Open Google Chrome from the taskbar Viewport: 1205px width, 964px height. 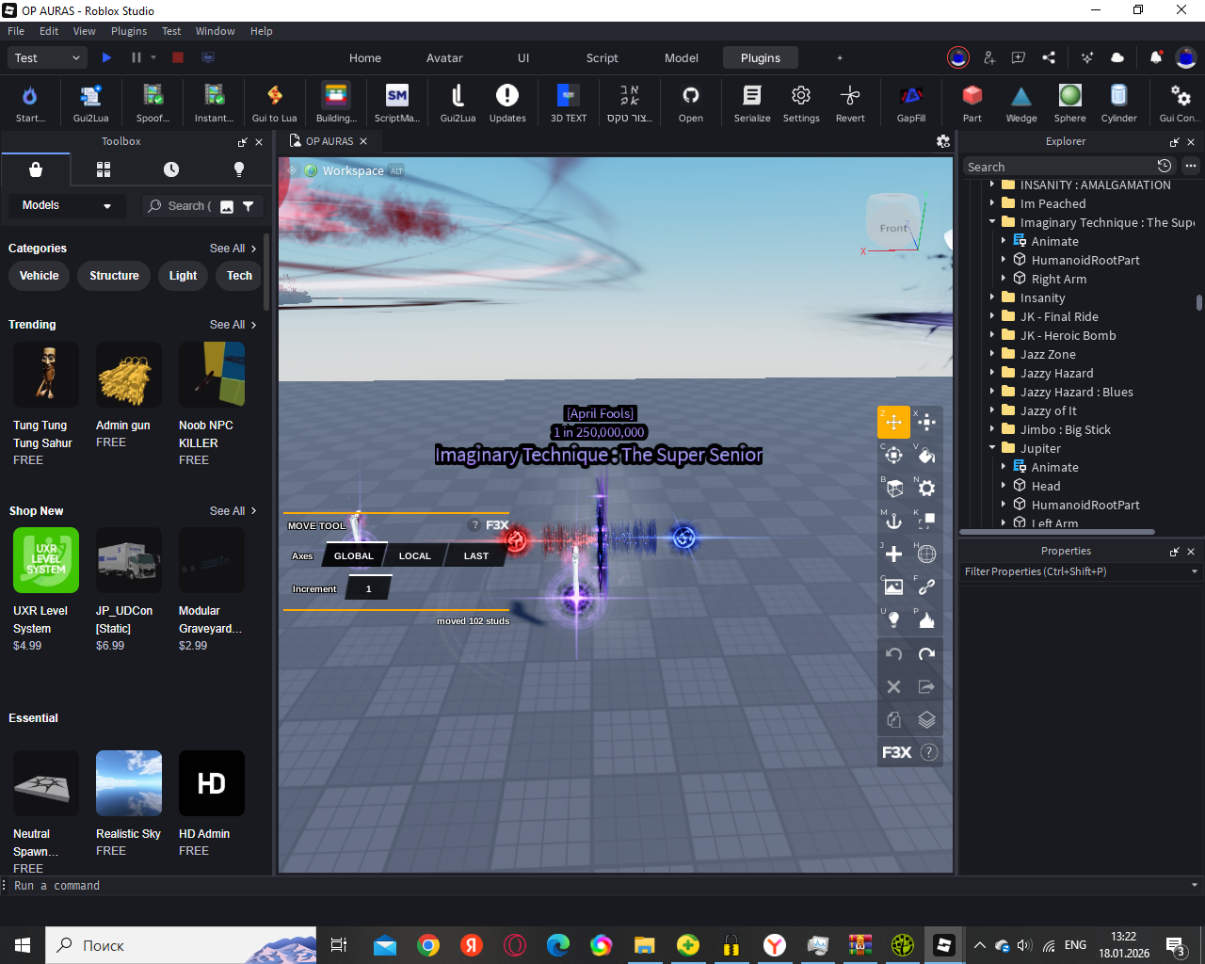tap(428, 945)
